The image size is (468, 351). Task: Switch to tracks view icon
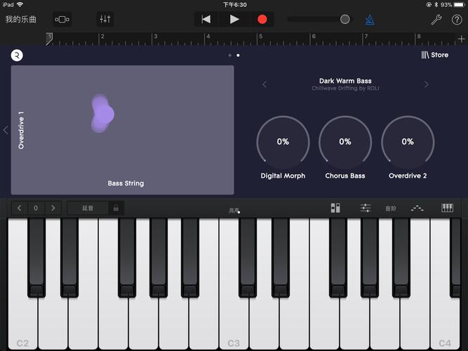(62, 20)
